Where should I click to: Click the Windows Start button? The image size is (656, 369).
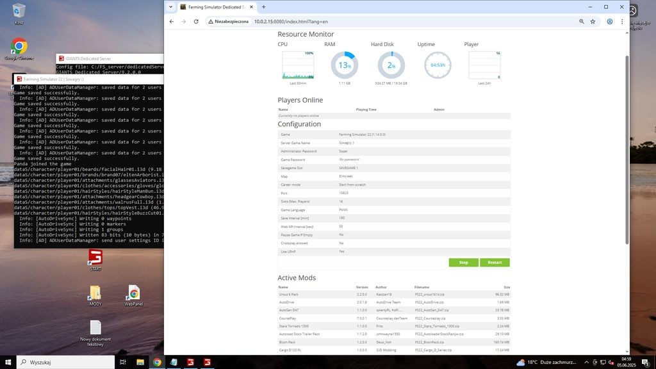point(8,362)
